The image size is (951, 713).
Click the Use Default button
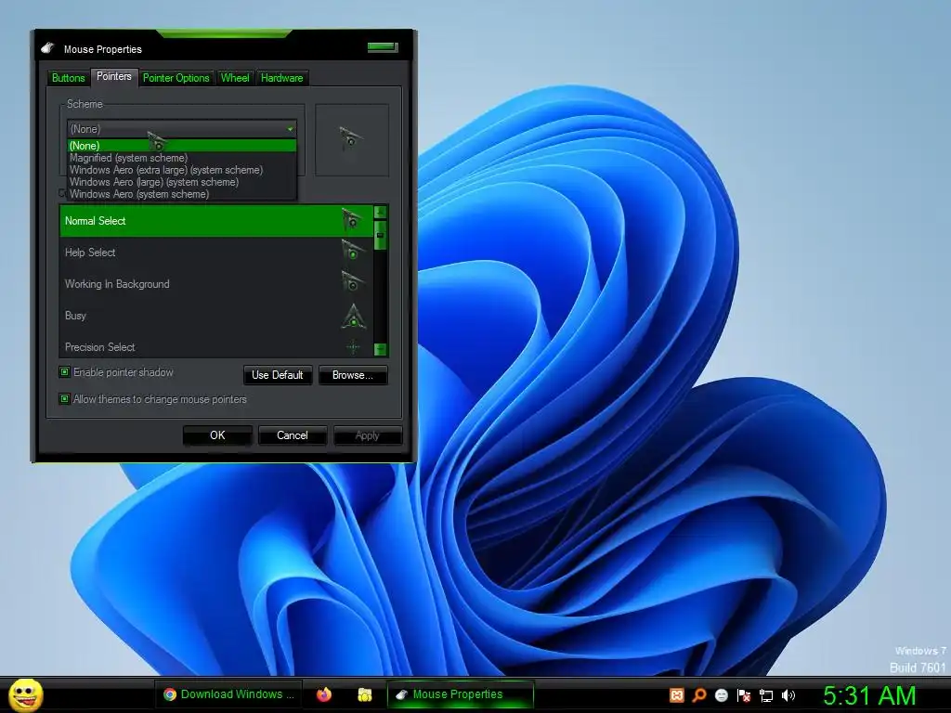tap(277, 375)
